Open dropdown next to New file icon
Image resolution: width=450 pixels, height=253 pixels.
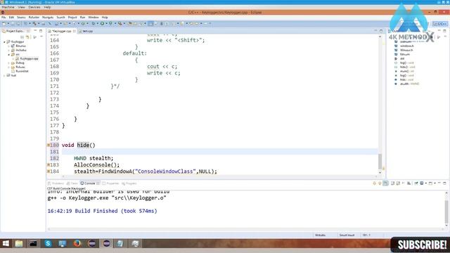pyautogui.click(x=8, y=23)
